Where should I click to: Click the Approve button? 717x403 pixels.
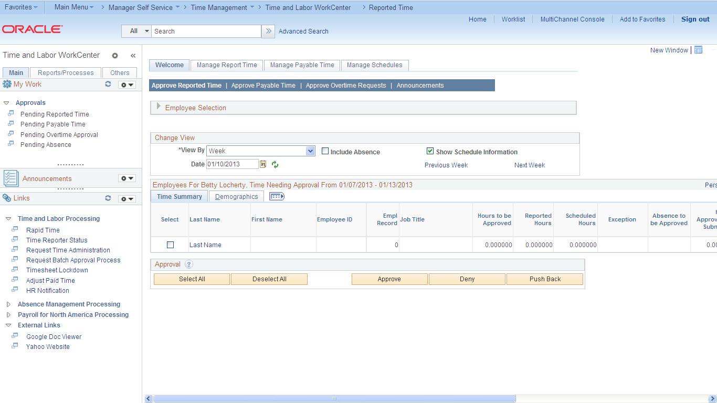pos(389,279)
